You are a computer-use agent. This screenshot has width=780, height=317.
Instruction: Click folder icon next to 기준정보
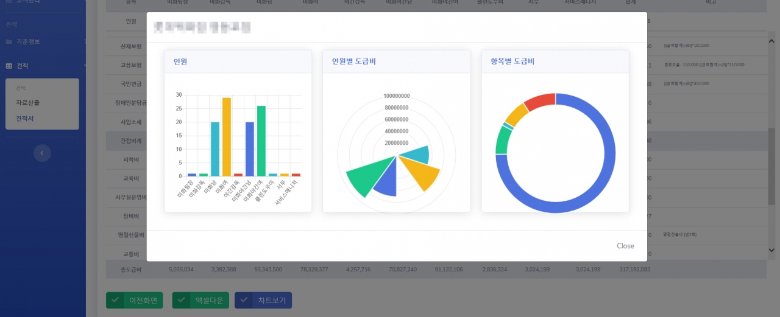[9, 41]
